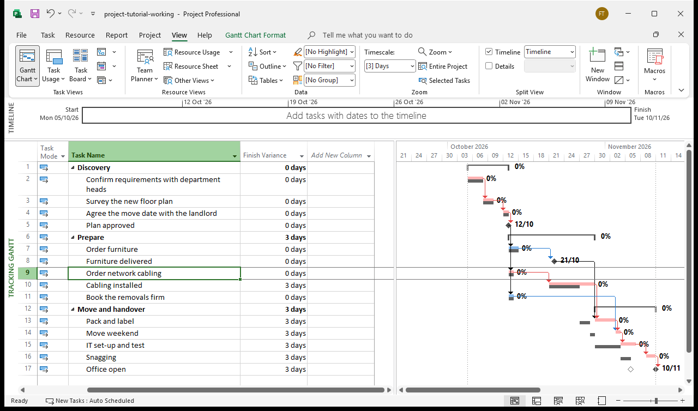Open the Gantt Chart Format tab
This screenshot has height=411, width=698.
pos(256,35)
